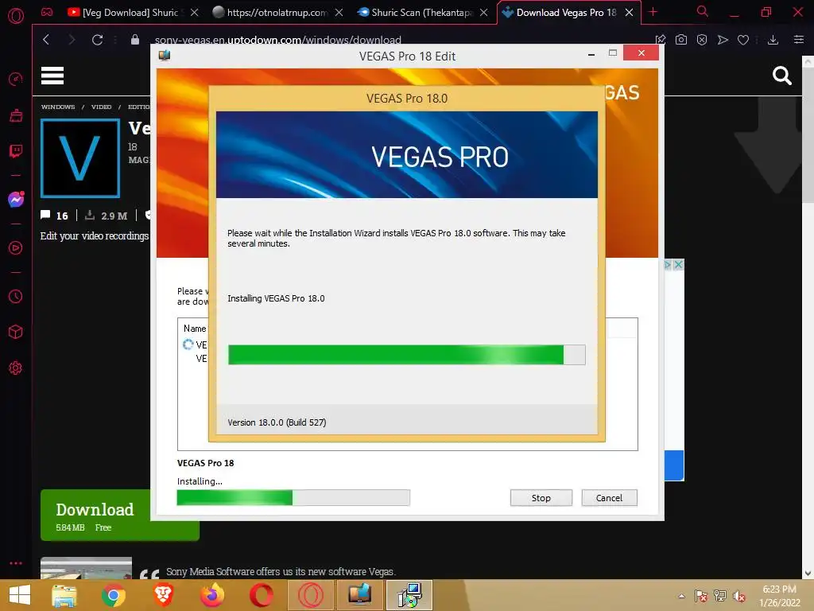Open the extensions cube sidebar icon

coord(16,332)
